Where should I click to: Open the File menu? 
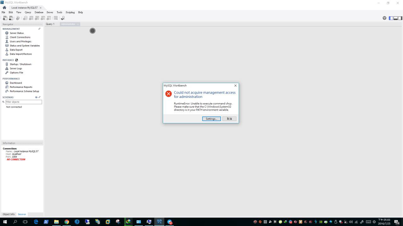3,13
